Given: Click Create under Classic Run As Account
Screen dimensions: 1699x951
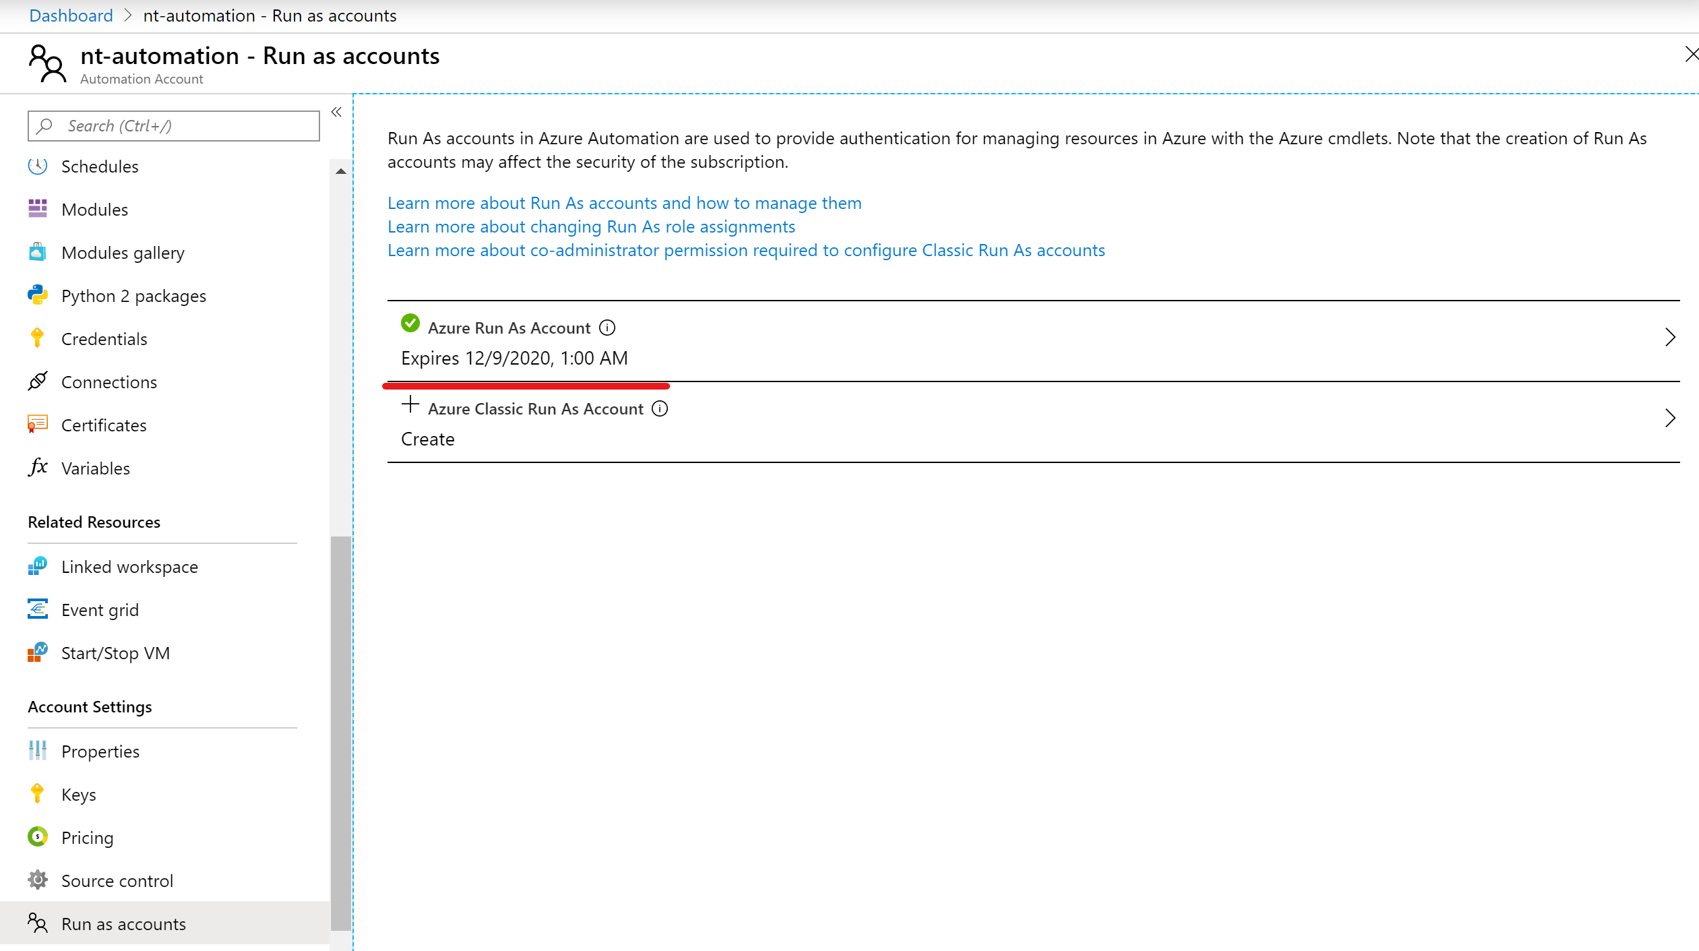Looking at the screenshot, I should coord(428,439).
